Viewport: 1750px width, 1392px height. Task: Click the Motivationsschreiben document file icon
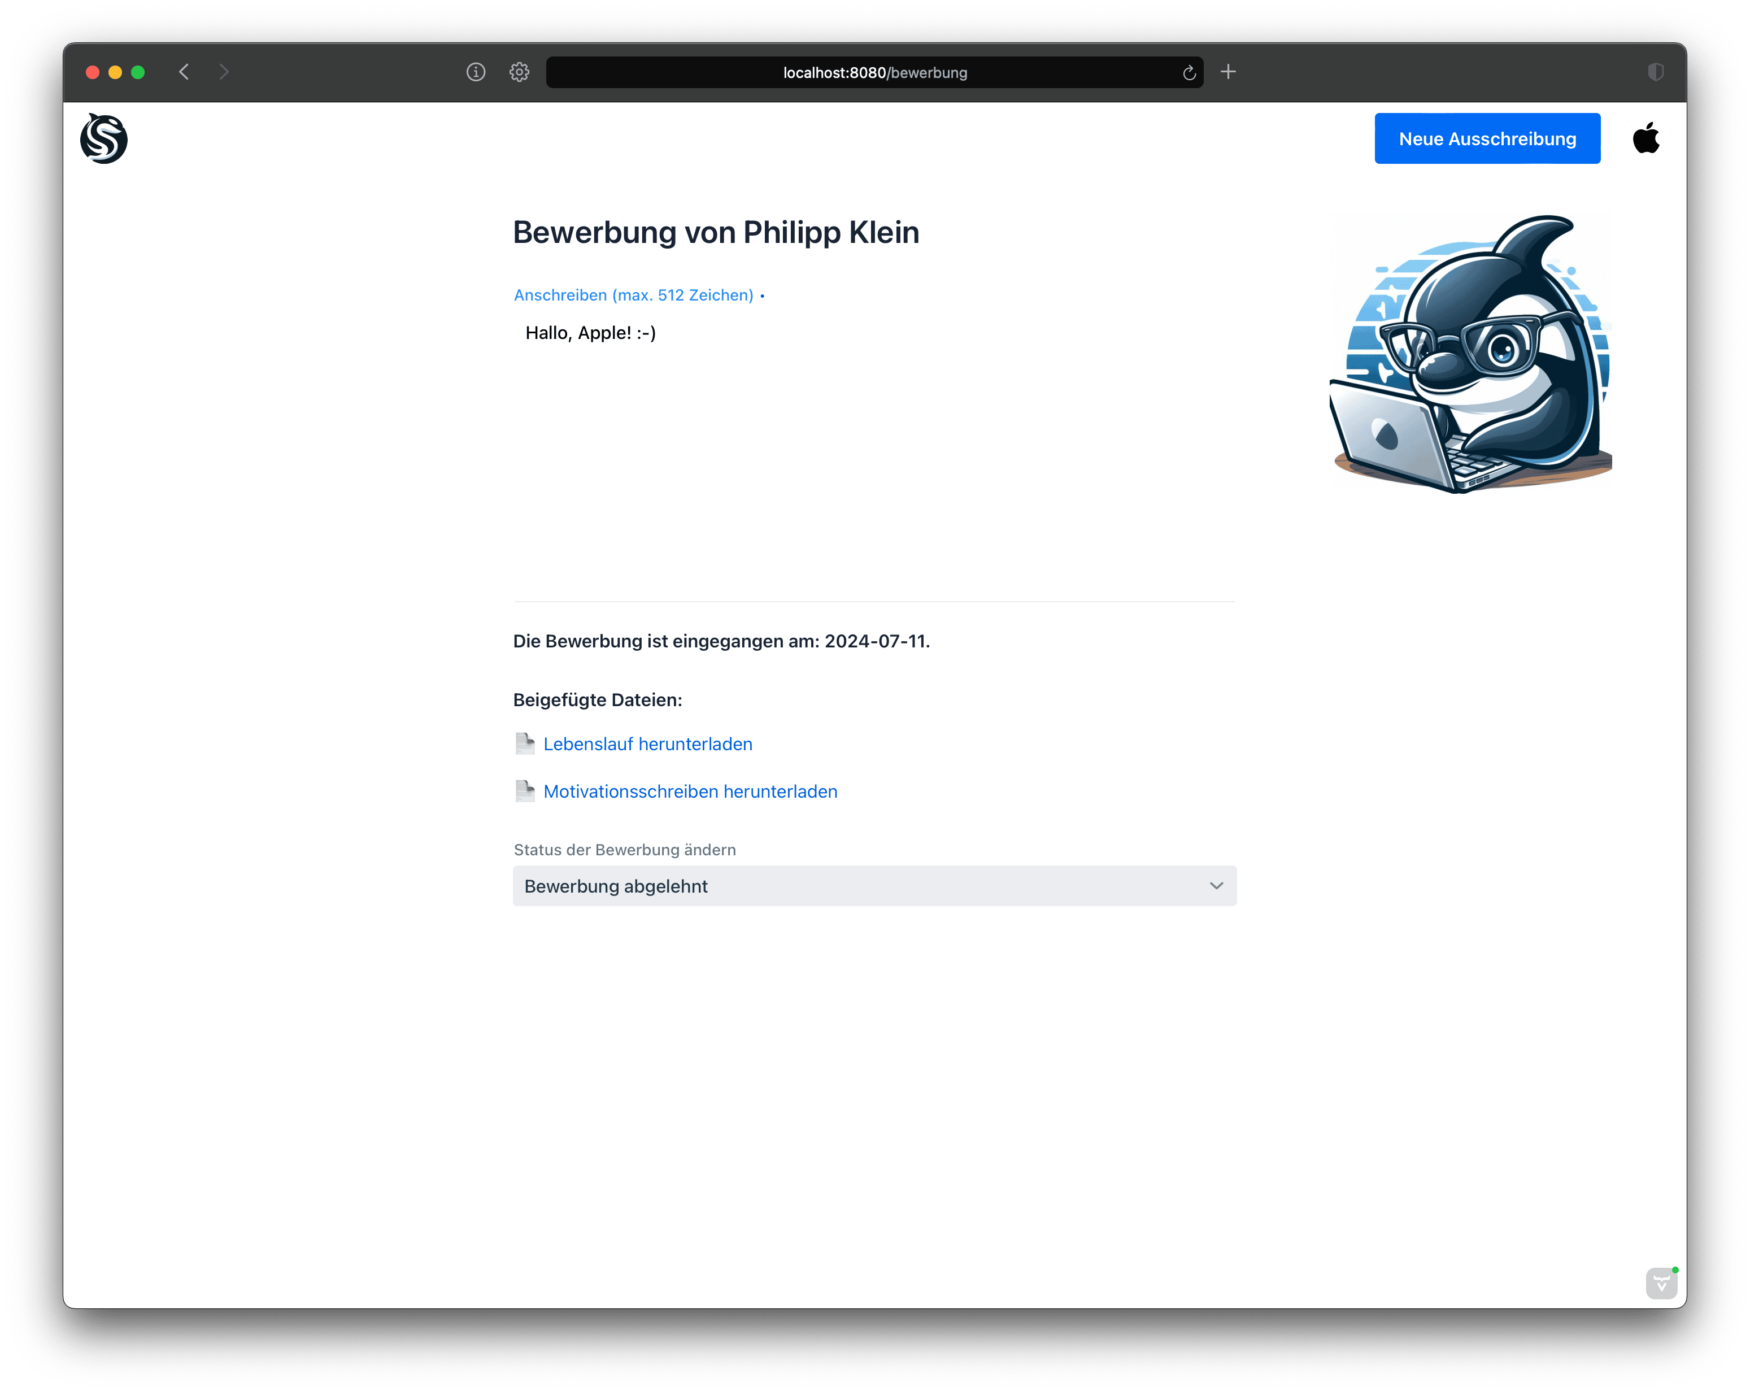click(x=525, y=791)
